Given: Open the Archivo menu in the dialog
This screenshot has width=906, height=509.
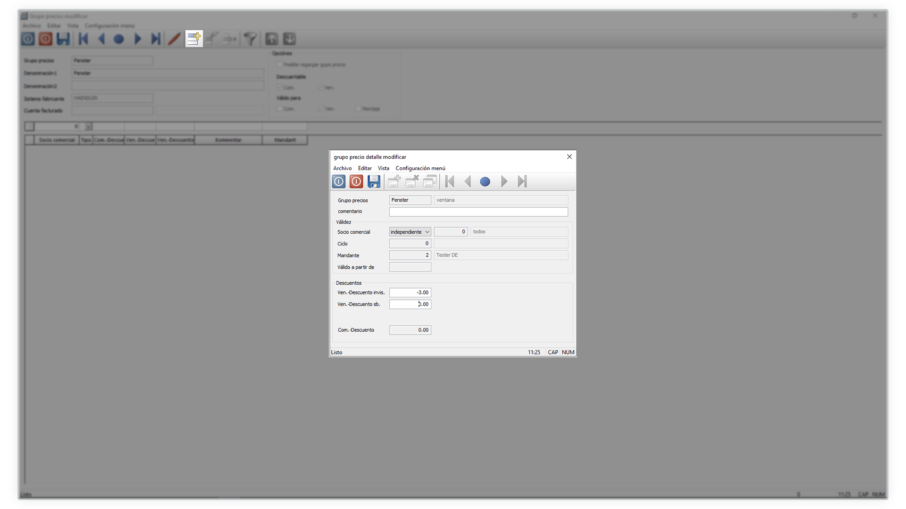Looking at the screenshot, I should pos(342,168).
